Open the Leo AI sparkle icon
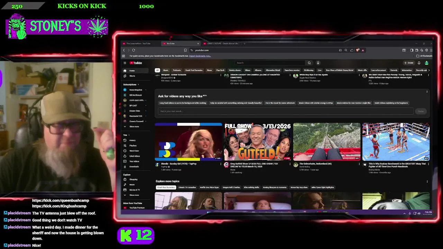This screenshot has width=443, height=249. click(x=422, y=50)
